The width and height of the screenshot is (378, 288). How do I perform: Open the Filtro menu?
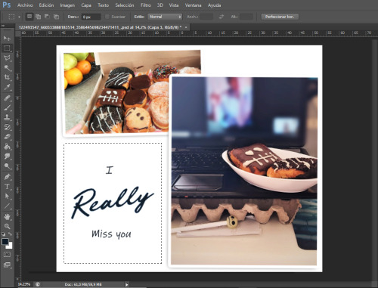[146, 5]
